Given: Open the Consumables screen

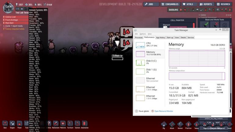Looking at the screenshot, I should [170, 4].
